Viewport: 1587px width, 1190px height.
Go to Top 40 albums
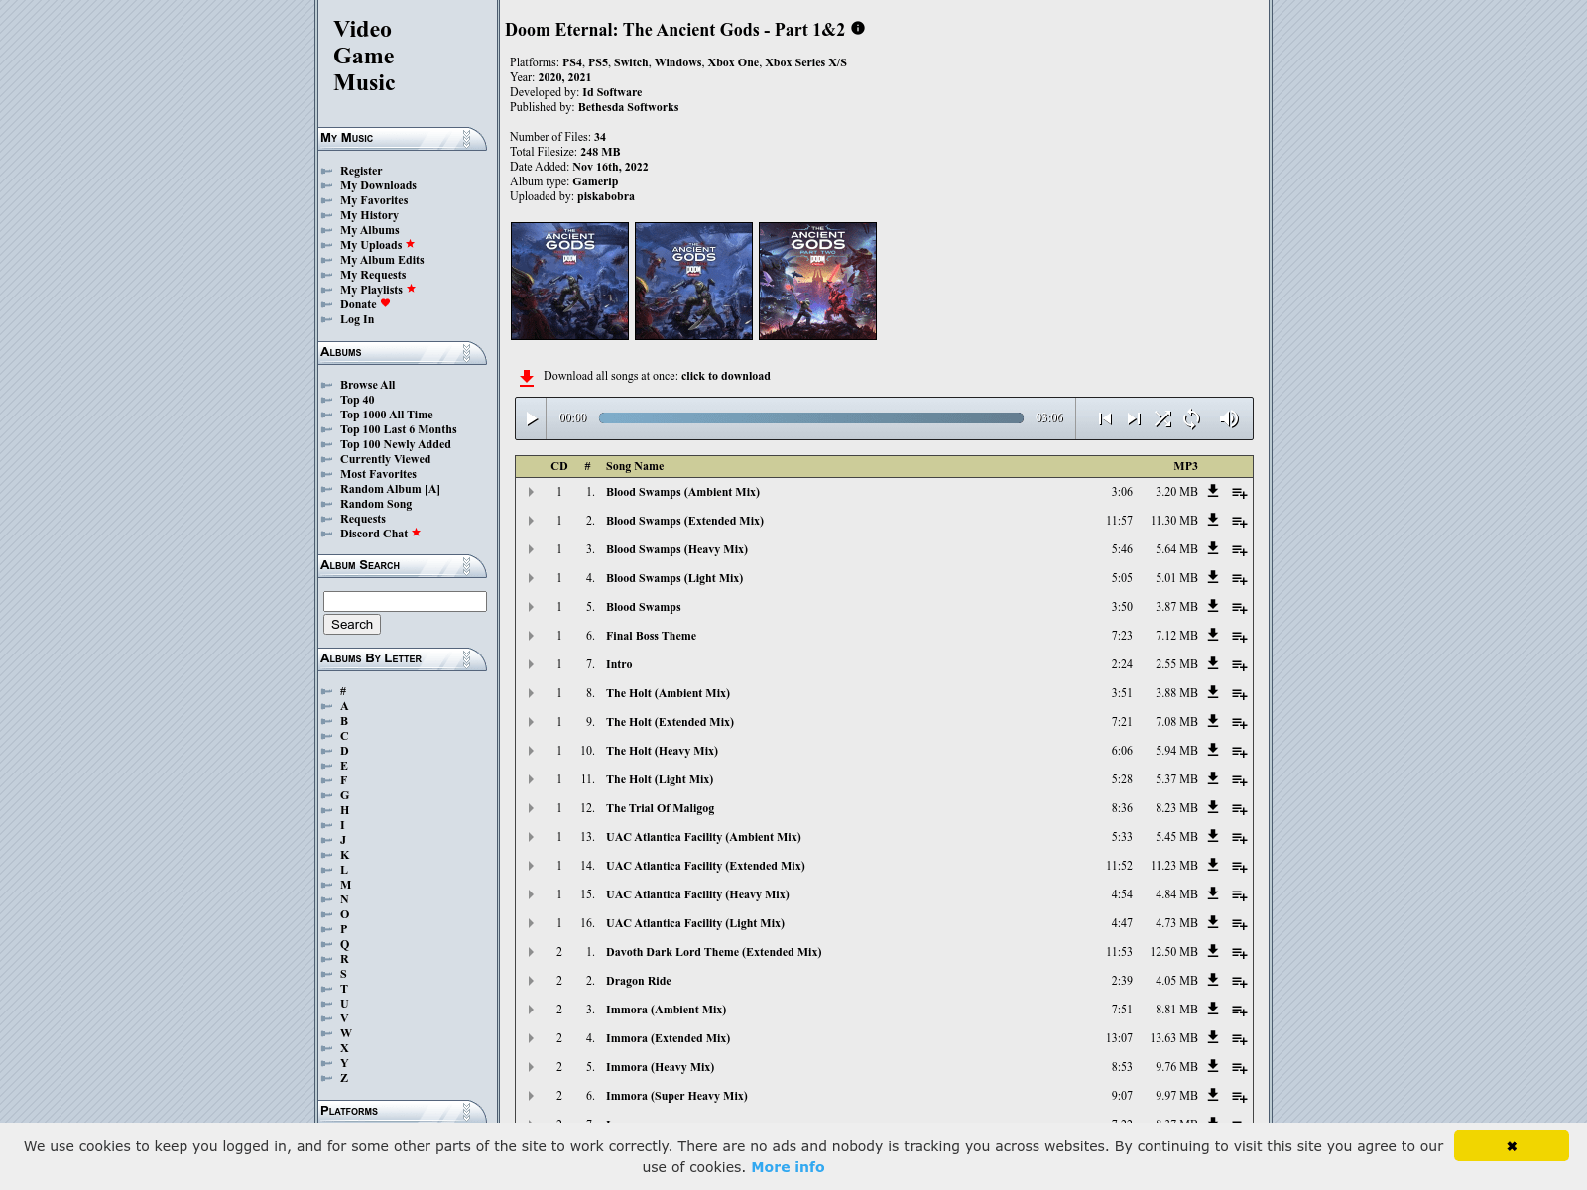357,400
